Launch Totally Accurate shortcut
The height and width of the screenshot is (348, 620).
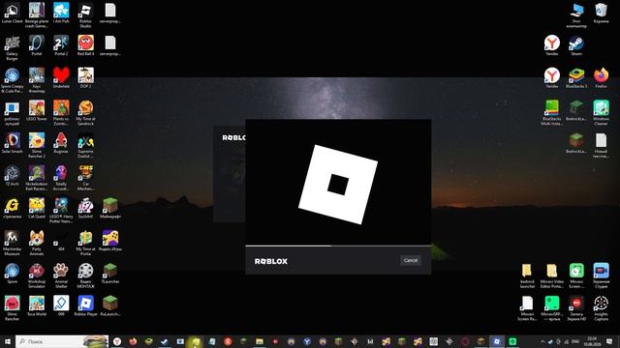61,178
